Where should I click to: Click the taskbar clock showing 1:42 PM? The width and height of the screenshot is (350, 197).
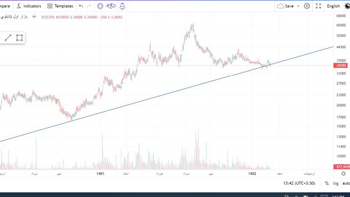coord(338,196)
